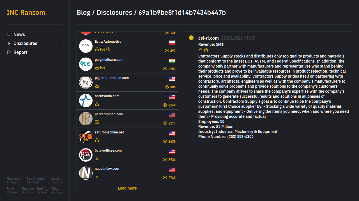
Task: Click the Report flag icon in sidebar
Action: coord(9,52)
